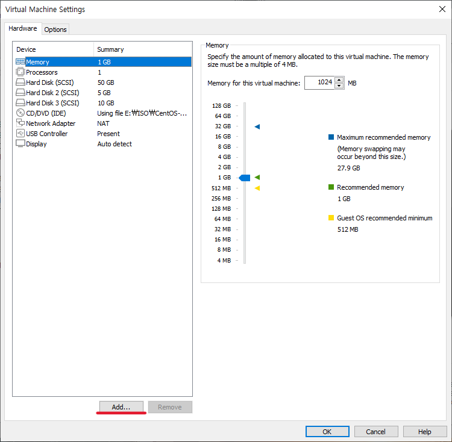Viewport: 452px width, 442px height.
Task: Click the green recommended memory marker
Action: tap(257, 178)
